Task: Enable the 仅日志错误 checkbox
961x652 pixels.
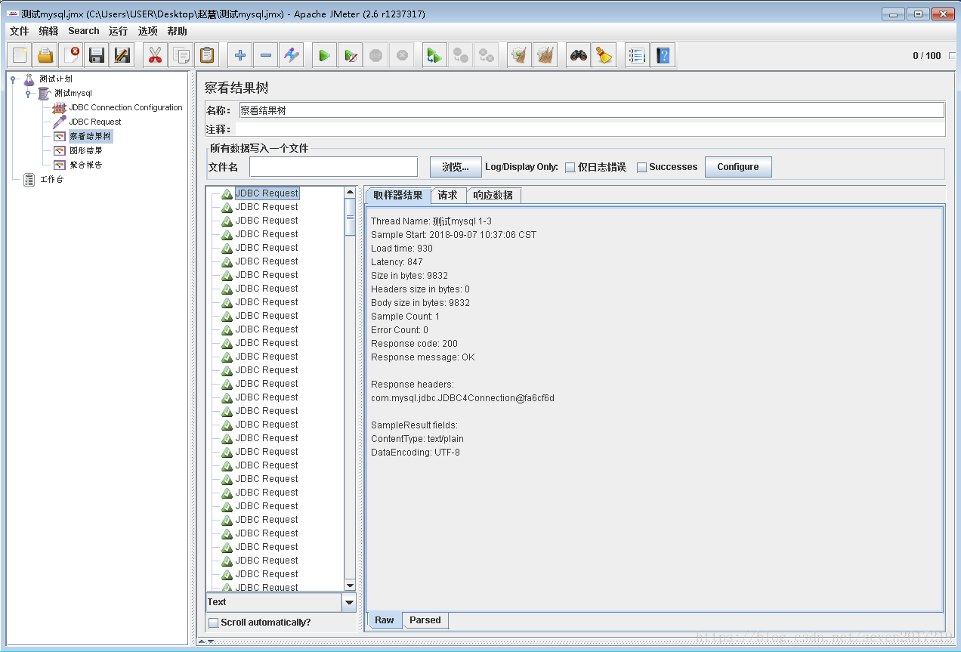Action: 570,168
